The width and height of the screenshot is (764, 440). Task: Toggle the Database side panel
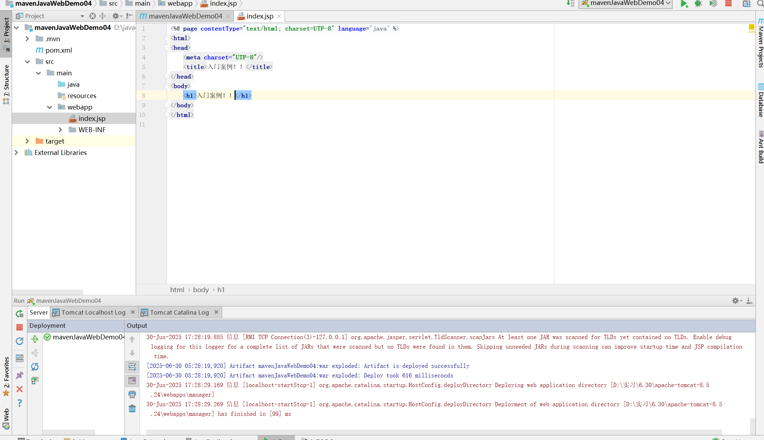tap(760, 100)
